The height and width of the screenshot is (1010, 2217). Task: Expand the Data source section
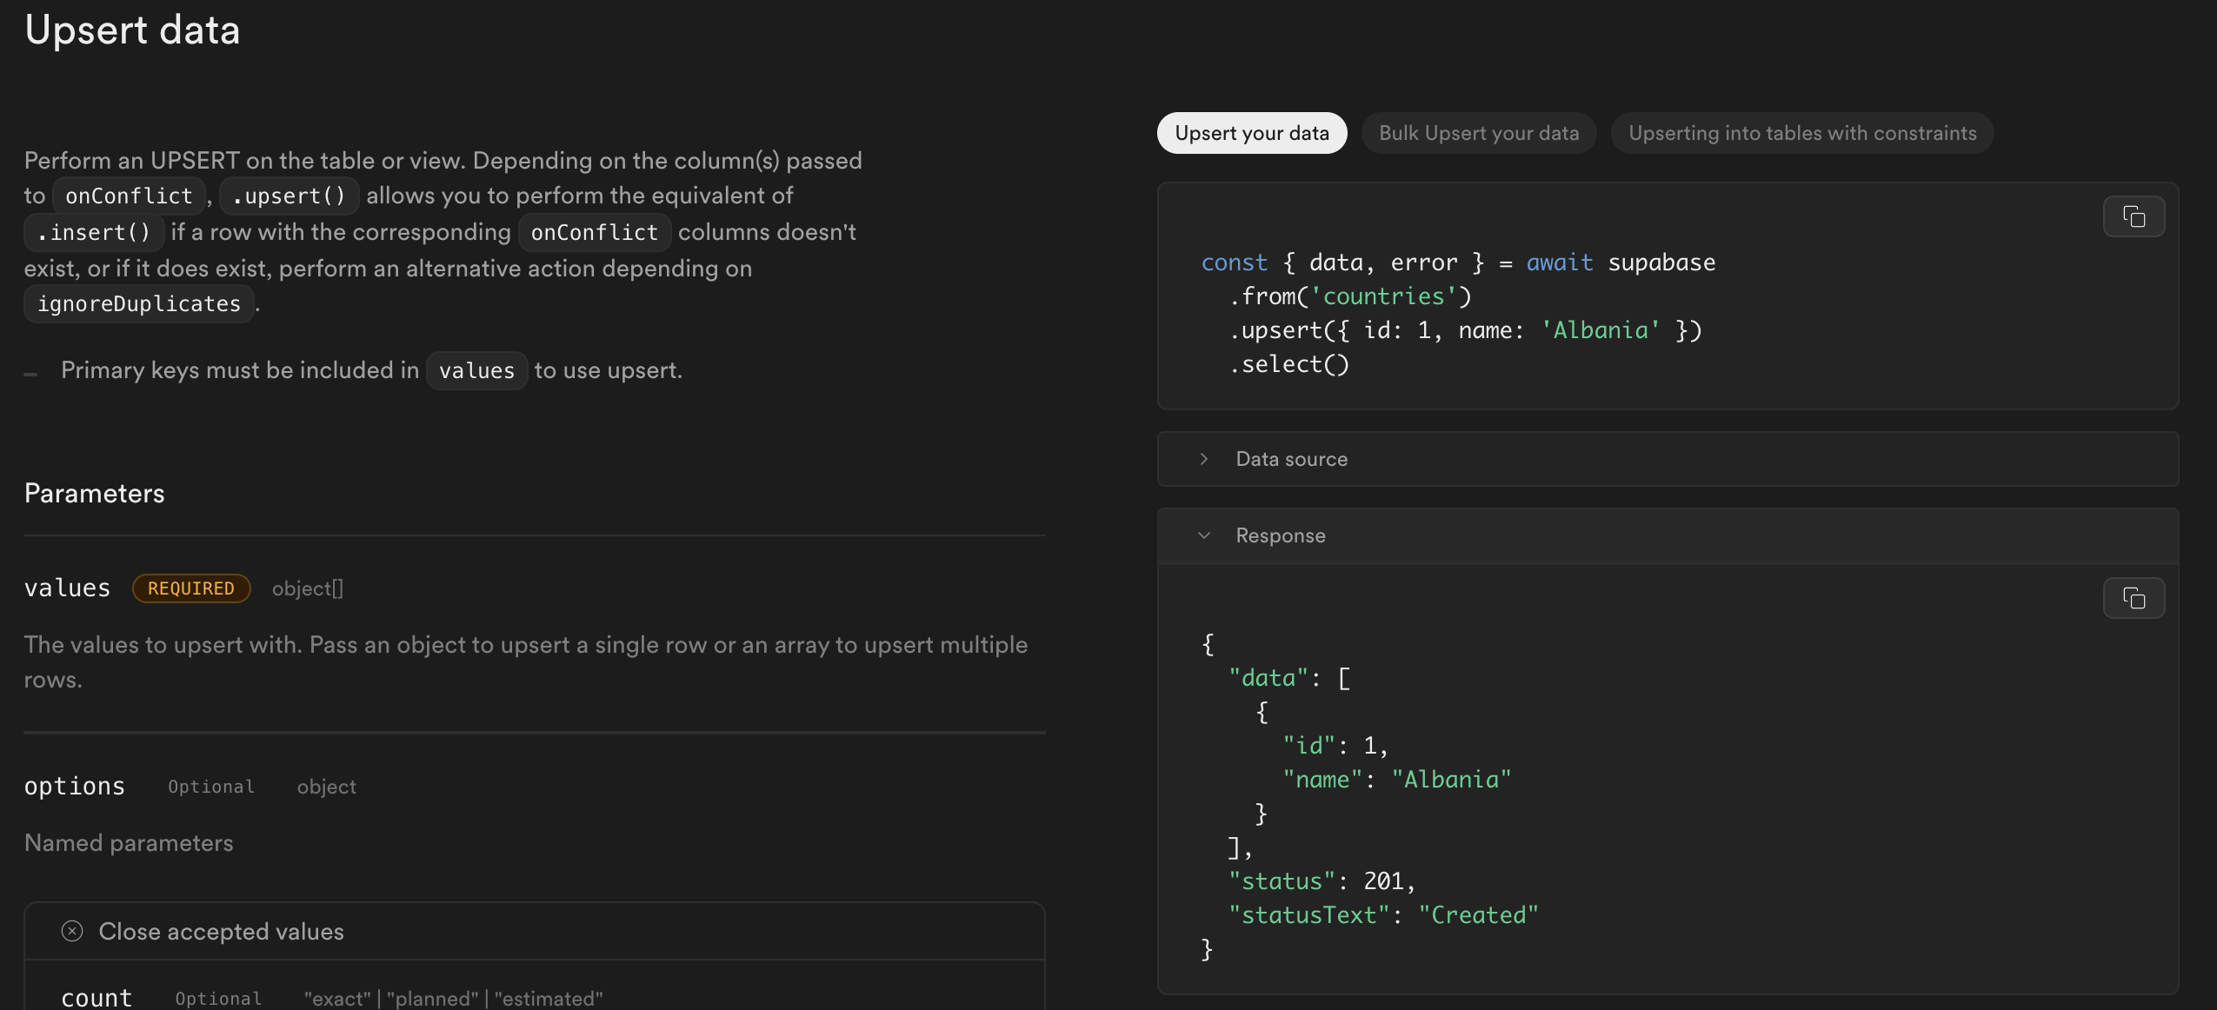[1291, 459]
